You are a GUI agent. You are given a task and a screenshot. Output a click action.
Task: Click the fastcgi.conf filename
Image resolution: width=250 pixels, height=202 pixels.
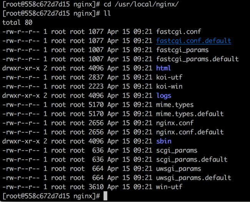click(178, 32)
